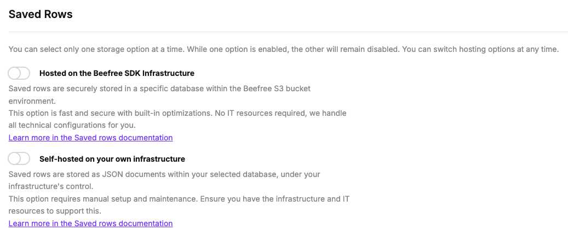The image size is (568, 236).
Task: Click the "requires manual setup and maintenance" text line
Action: (121, 199)
